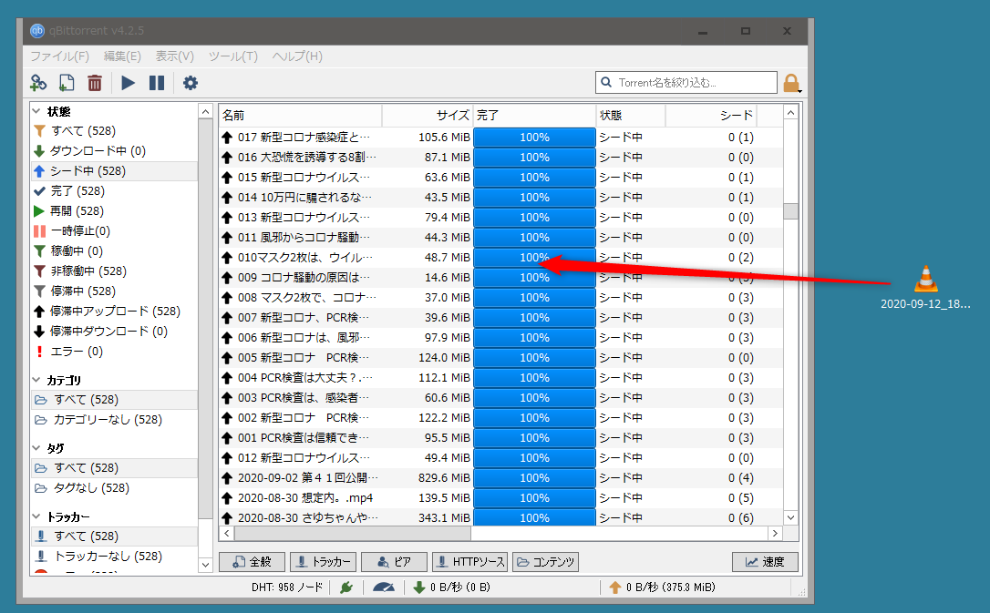990x613 pixels.
Task: Open the ツール(T) menu
Action: tap(232, 56)
